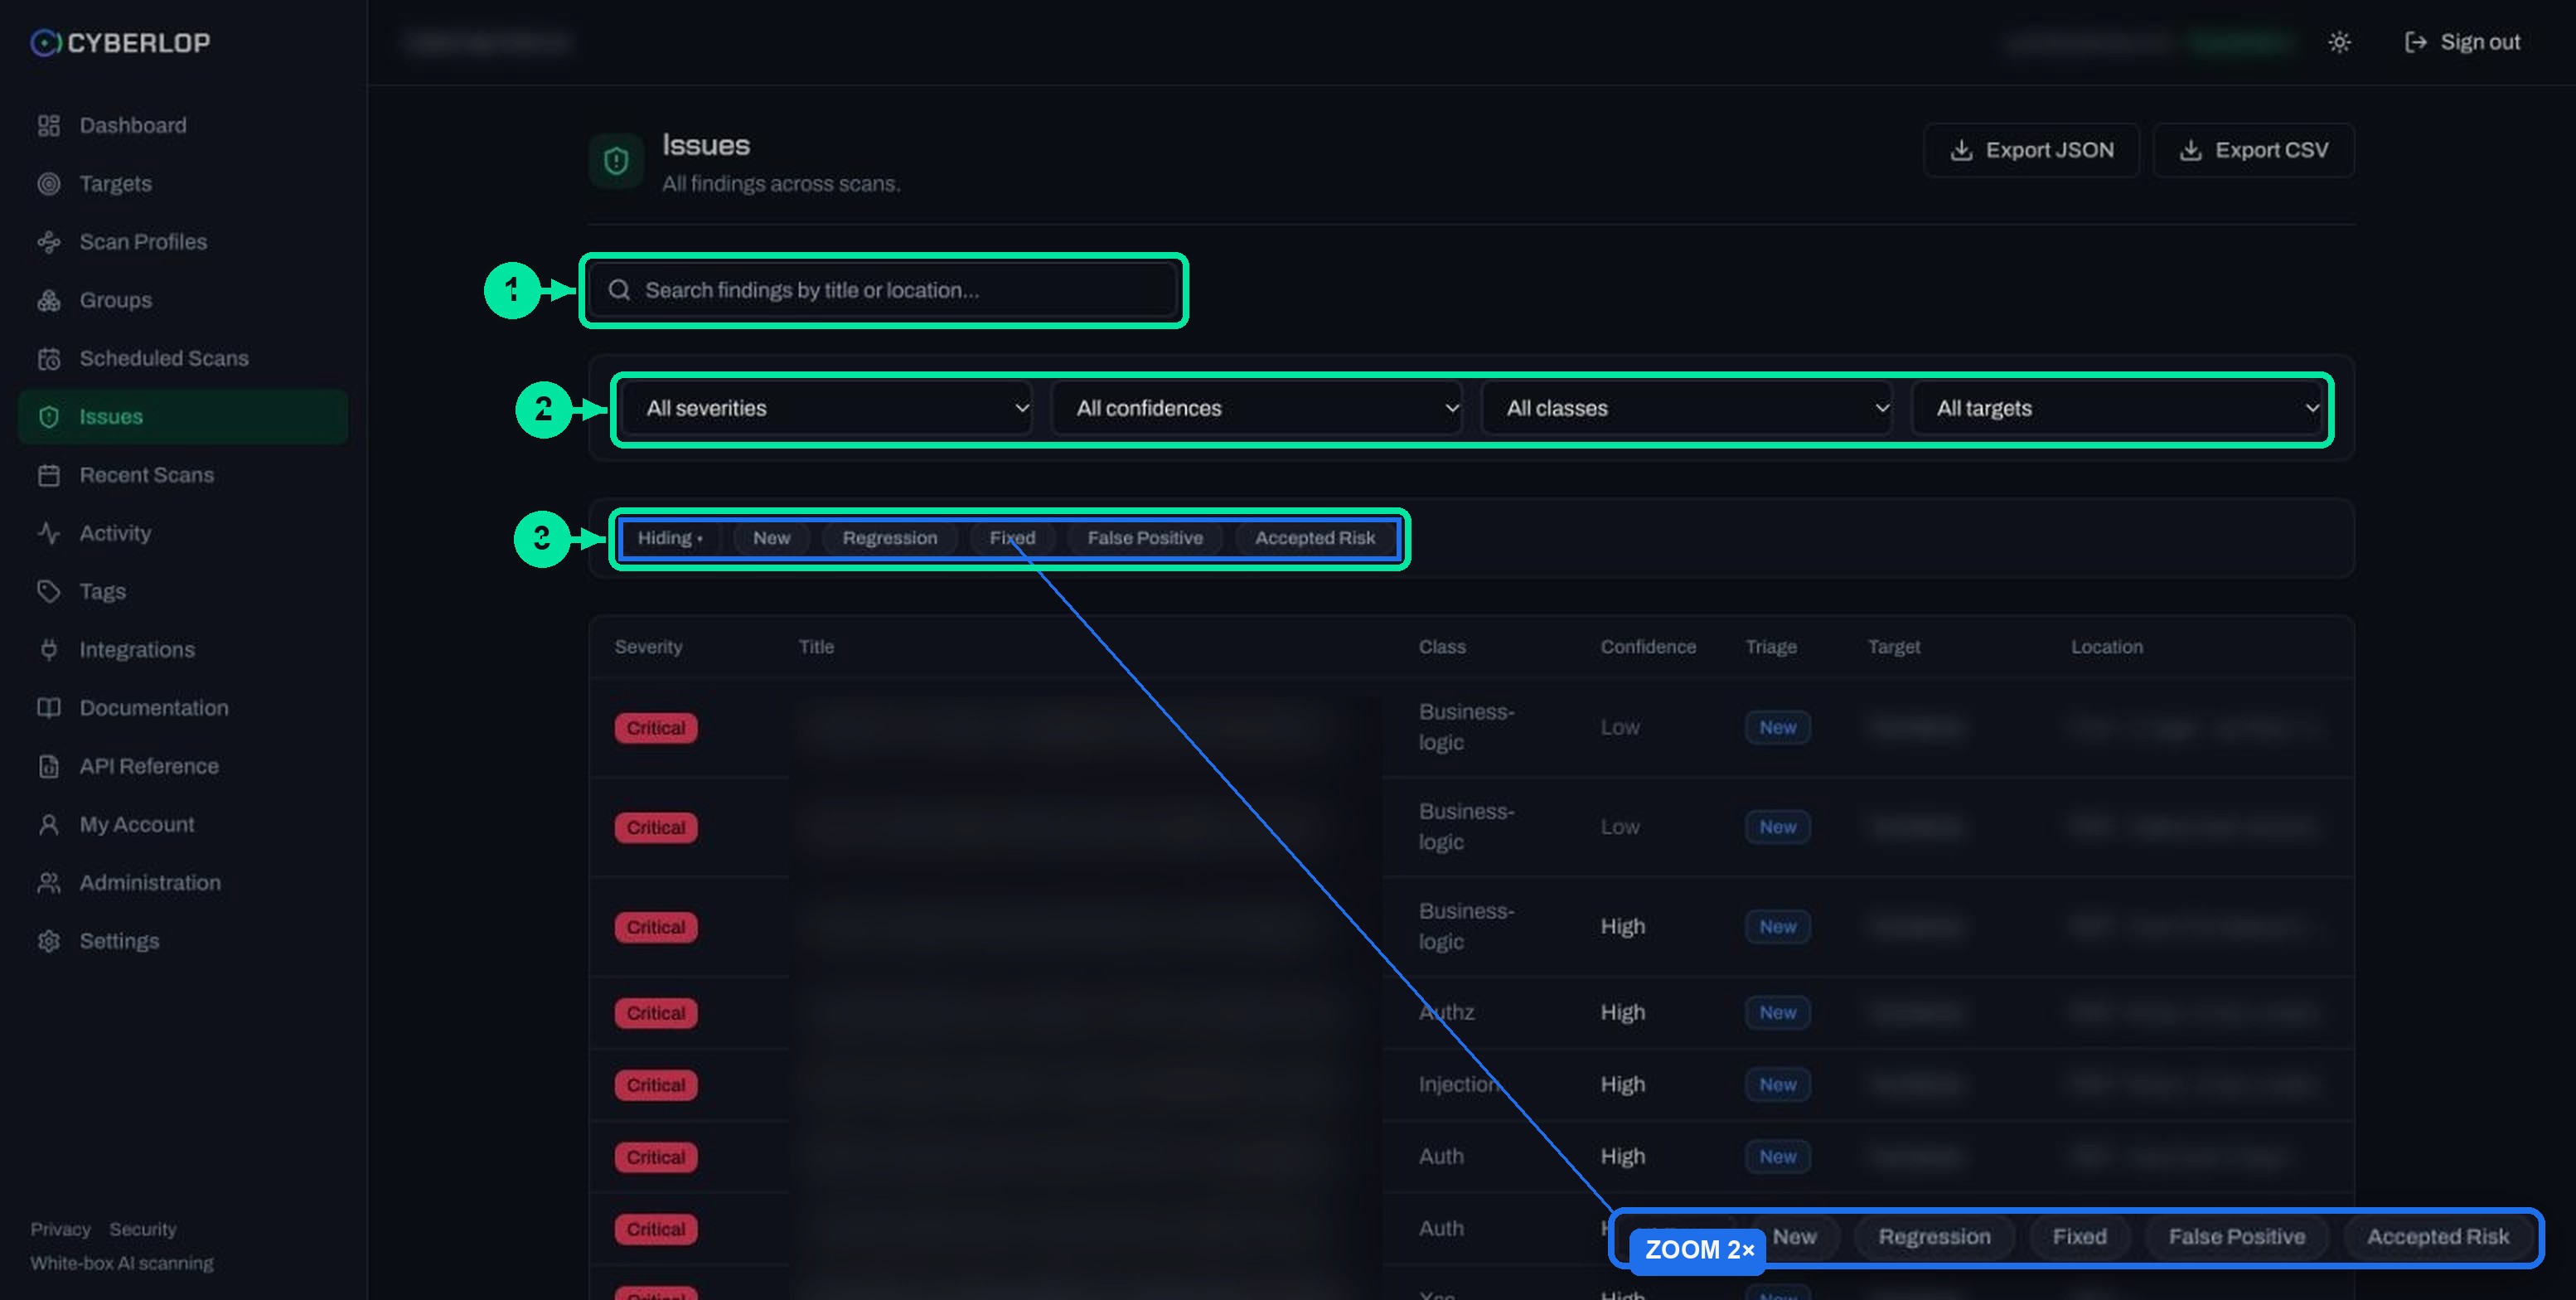Focus the search findings input field
The height and width of the screenshot is (1300, 2576).
coord(883,290)
